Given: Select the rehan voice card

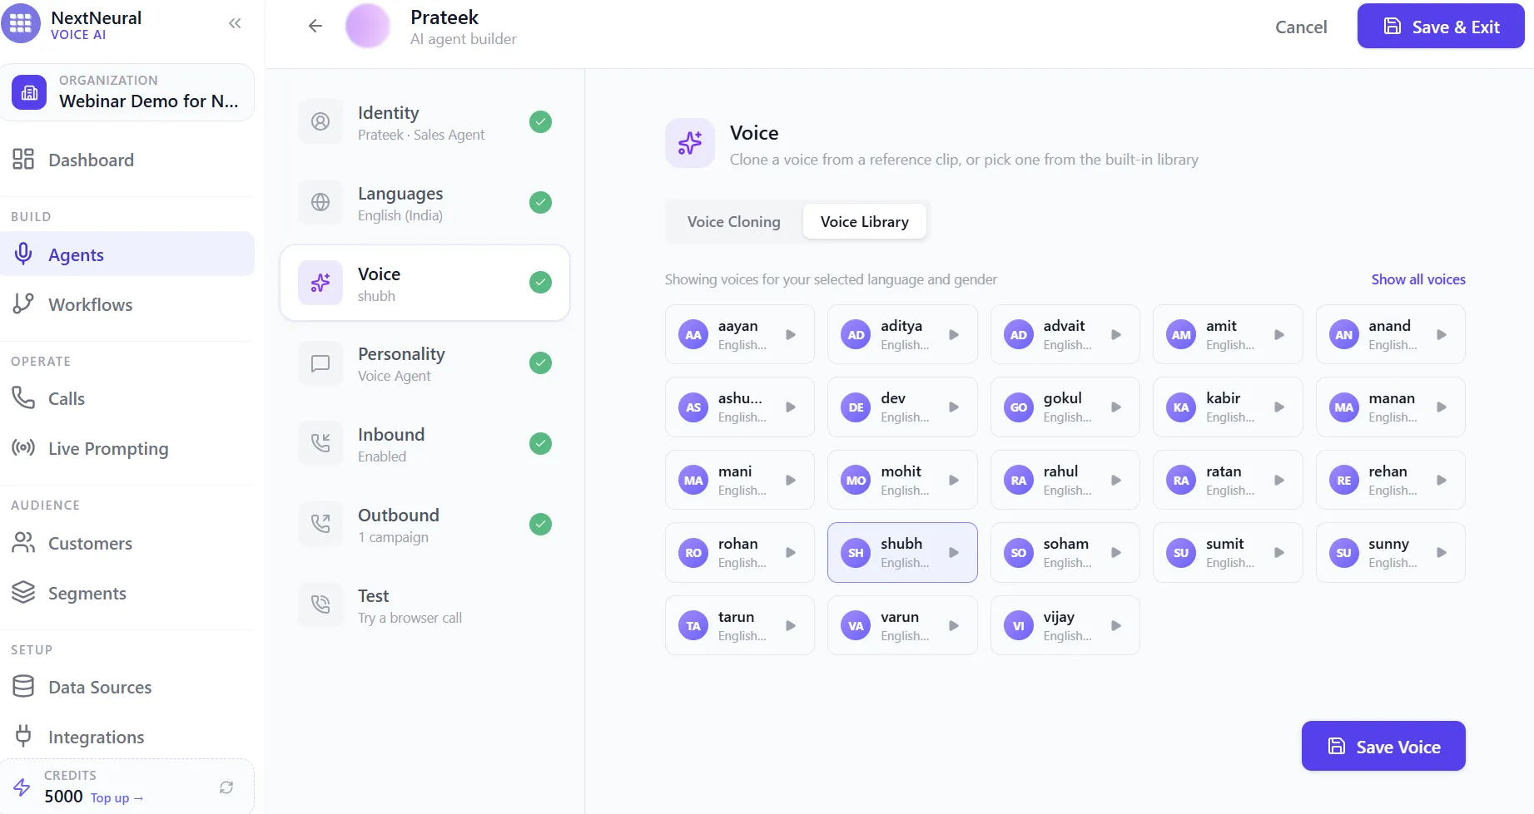Looking at the screenshot, I should pyautogui.click(x=1390, y=480).
